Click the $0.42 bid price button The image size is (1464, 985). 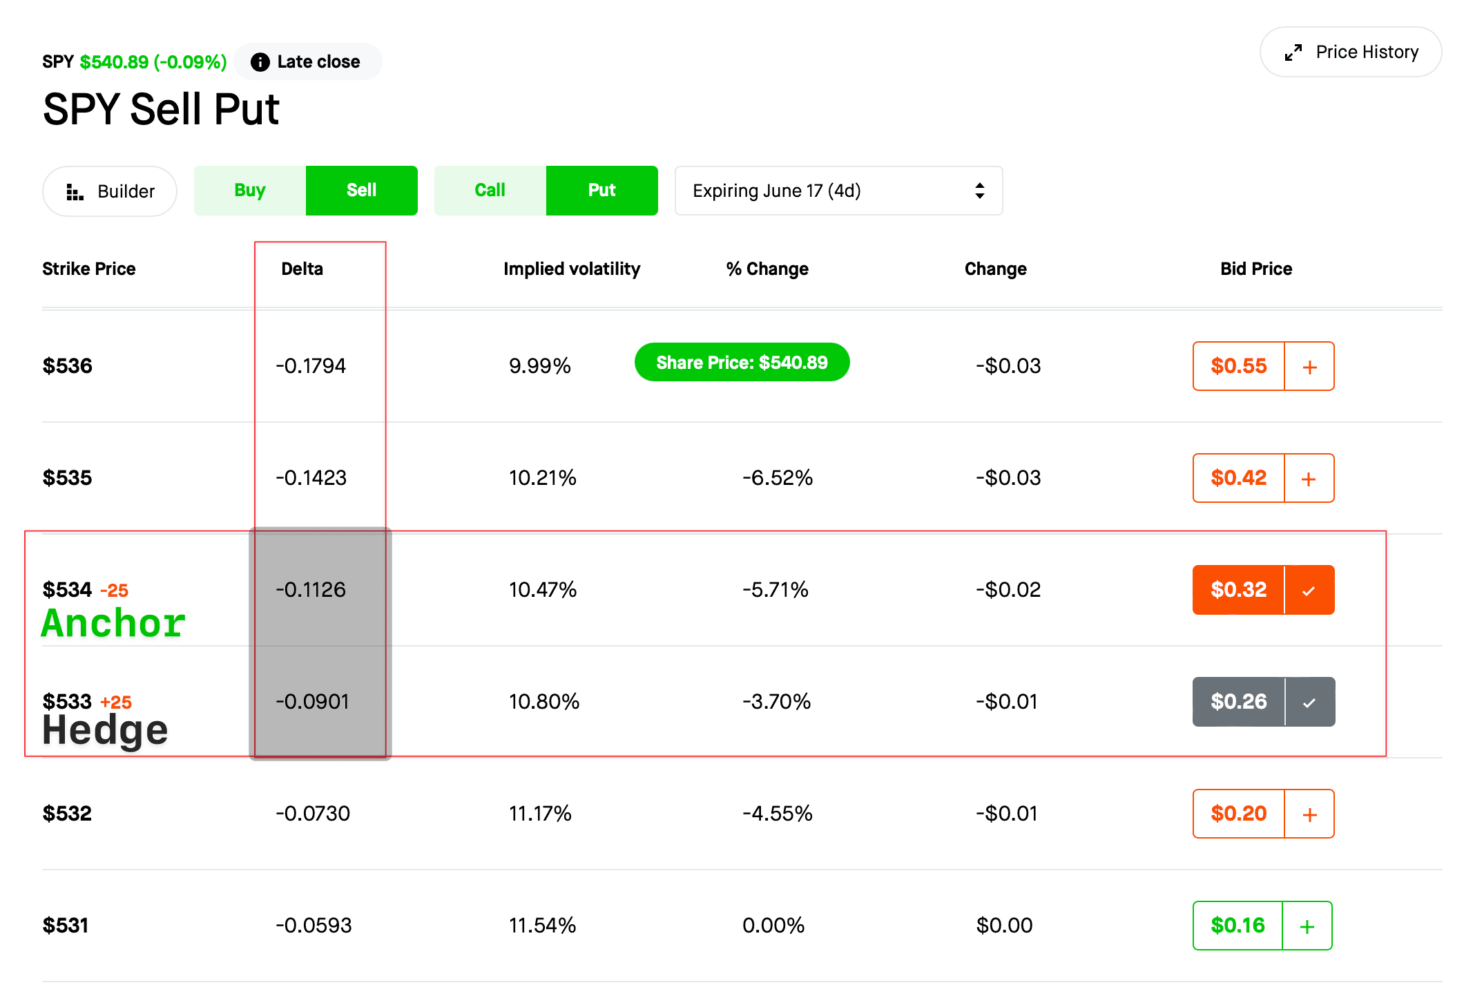click(x=1239, y=478)
